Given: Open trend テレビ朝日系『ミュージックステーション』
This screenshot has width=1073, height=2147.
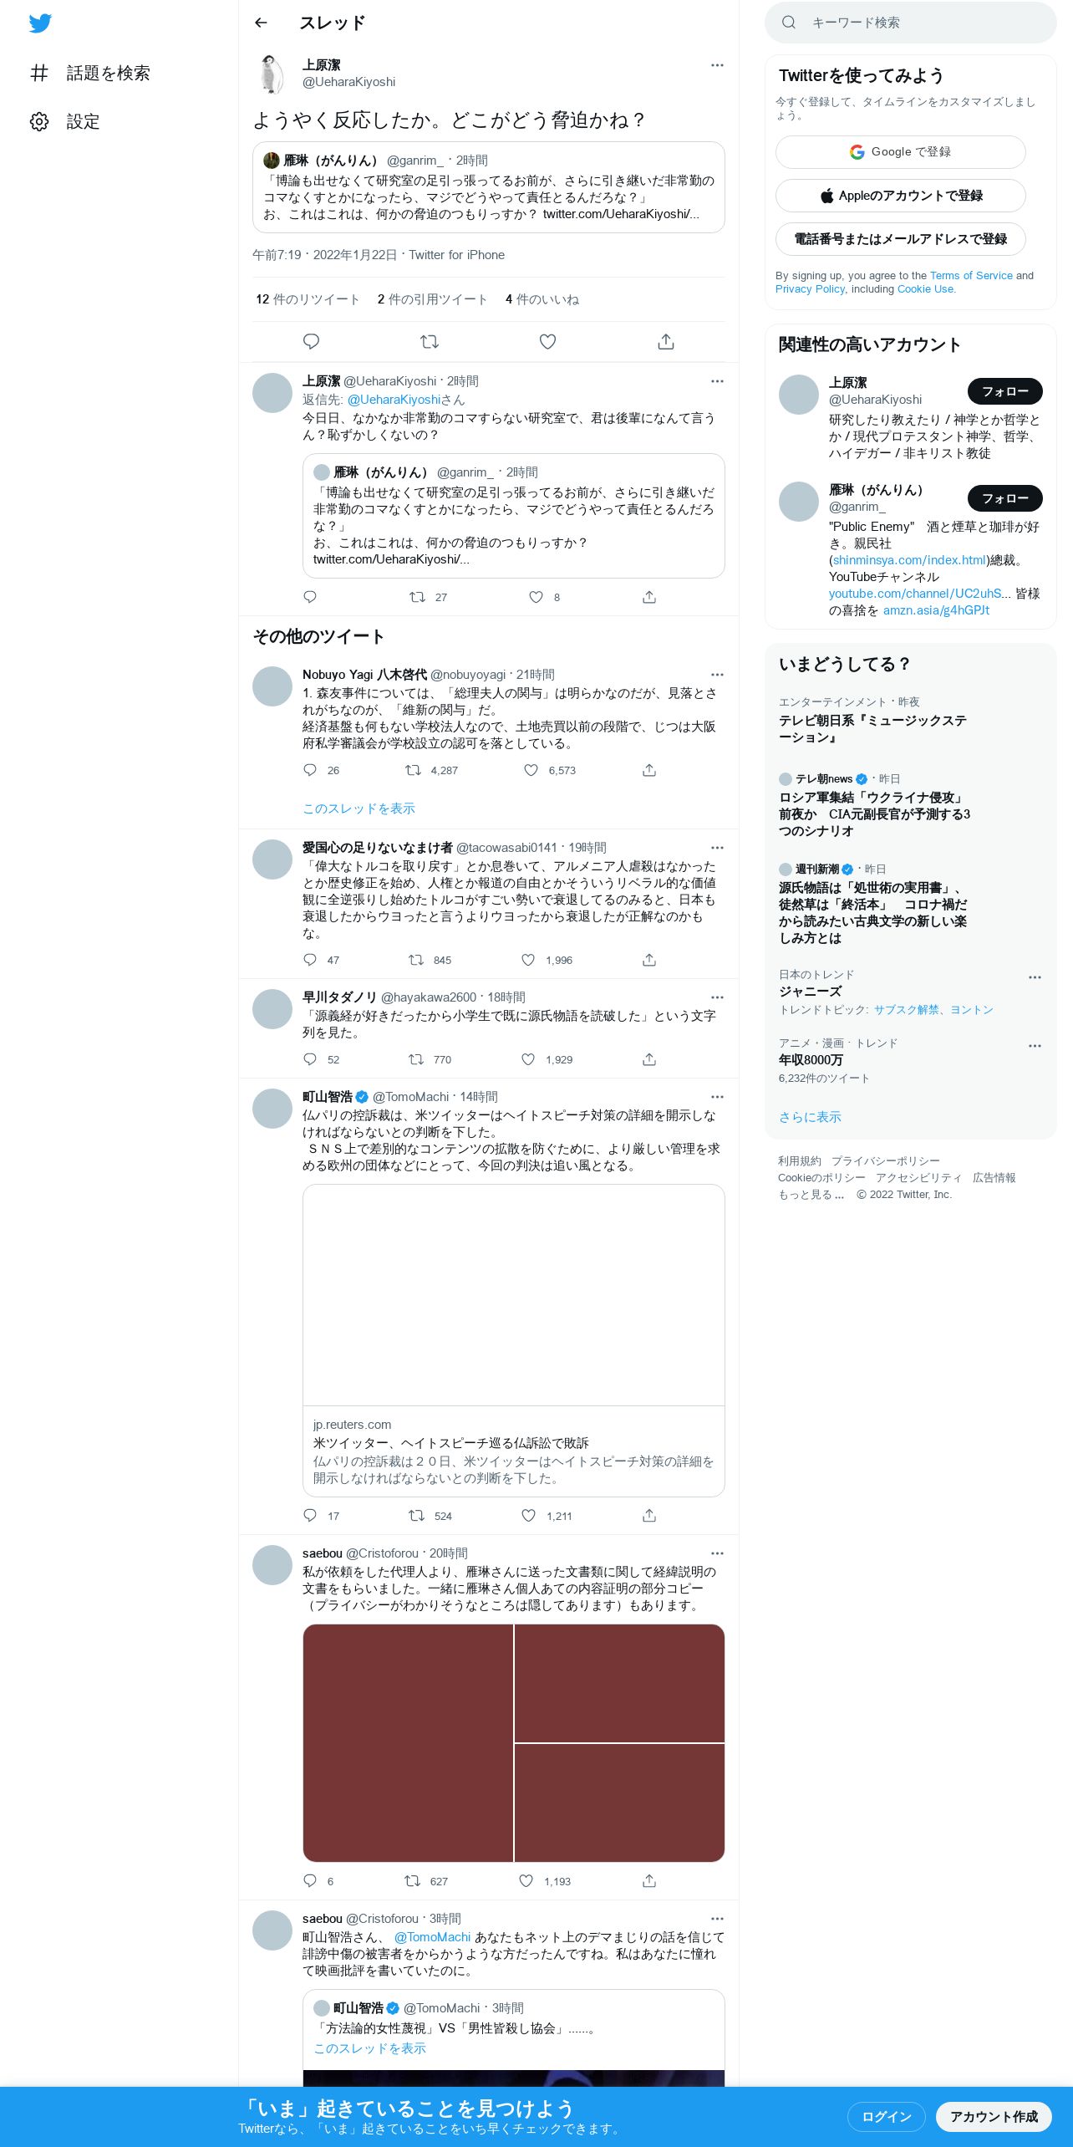Looking at the screenshot, I should tap(872, 729).
